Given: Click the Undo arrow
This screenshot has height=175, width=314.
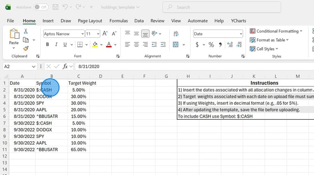Looking at the screenshot, I should tap(65, 7).
